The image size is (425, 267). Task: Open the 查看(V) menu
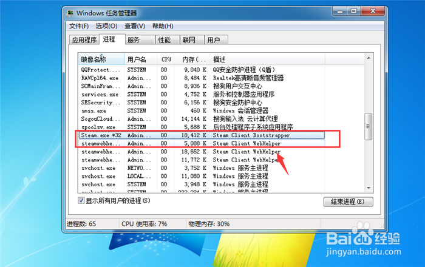point(135,26)
